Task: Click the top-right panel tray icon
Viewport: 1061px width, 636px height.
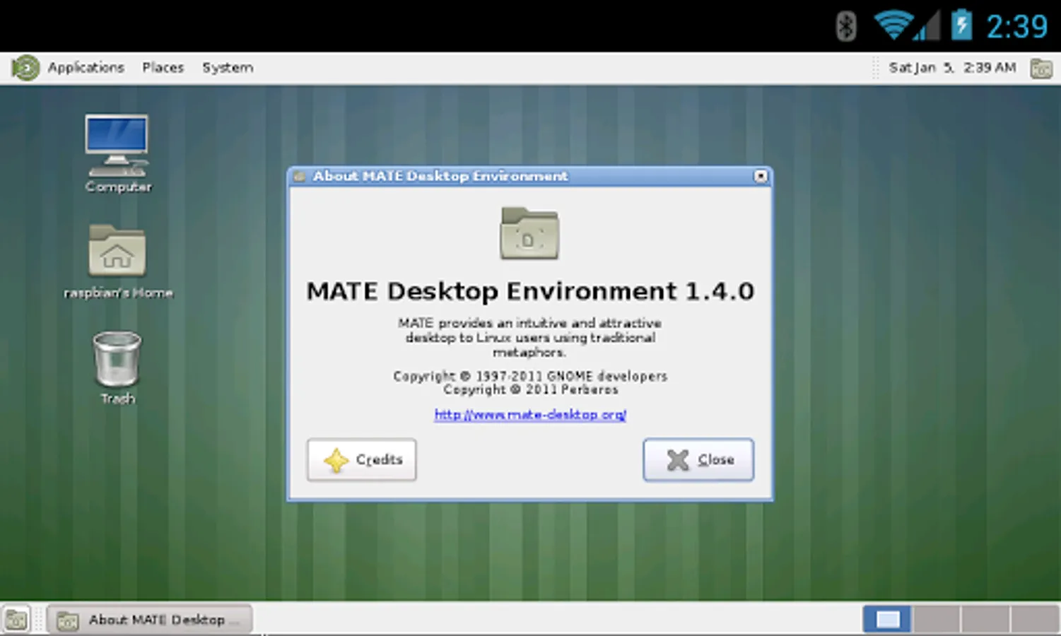Action: coord(1041,69)
